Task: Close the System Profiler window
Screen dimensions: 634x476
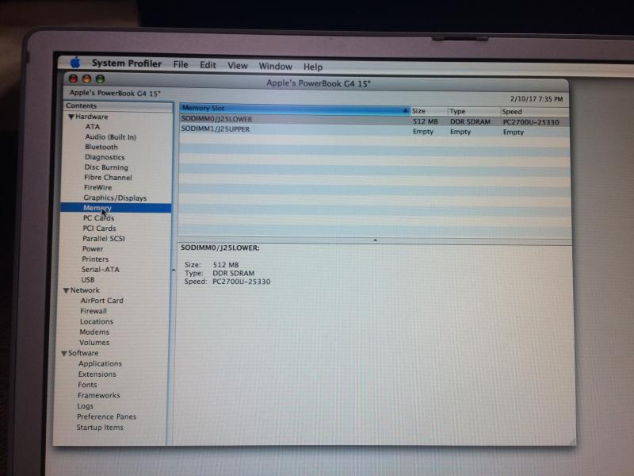Action: (x=73, y=79)
